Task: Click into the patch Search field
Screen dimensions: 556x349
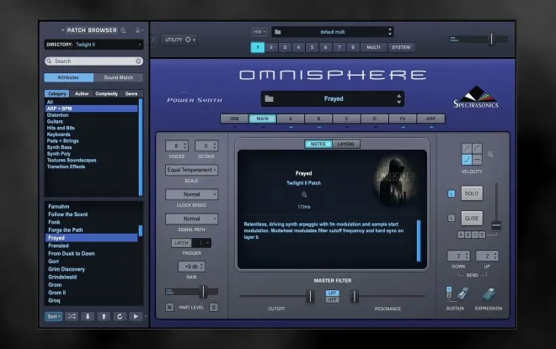Action: pyautogui.click(x=94, y=61)
